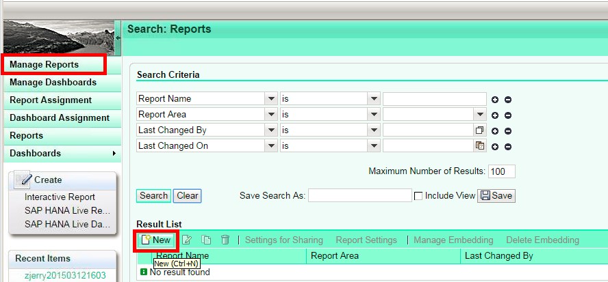The width and height of the screenshot is (608, 282).
Task: Sort by Last Changed By column header
Action: (534, 255)
